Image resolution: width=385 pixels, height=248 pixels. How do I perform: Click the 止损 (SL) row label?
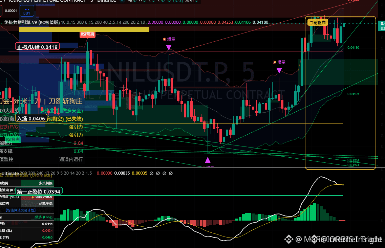point(6,231)
